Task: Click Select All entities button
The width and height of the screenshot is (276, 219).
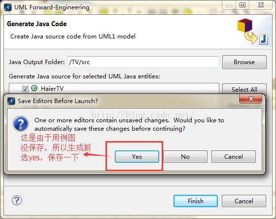Action: [244, 89]
